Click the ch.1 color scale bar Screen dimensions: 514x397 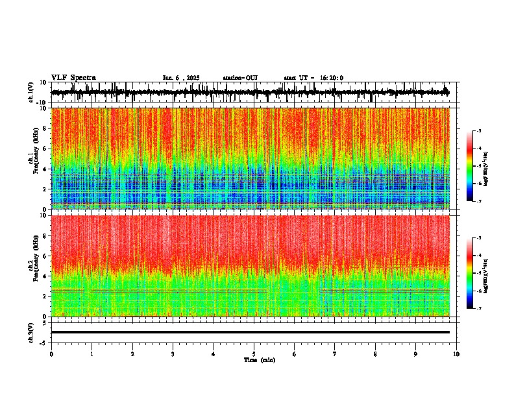click(x=470, y=166)
